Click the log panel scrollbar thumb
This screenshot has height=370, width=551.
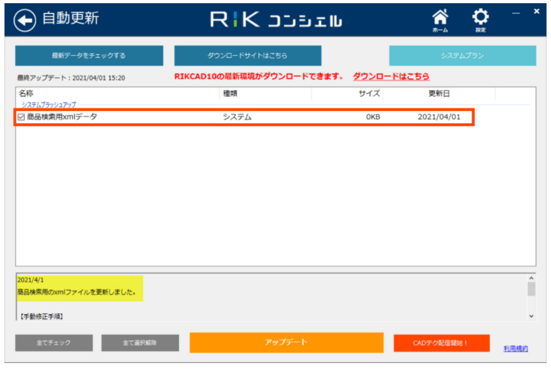[531, 289]
